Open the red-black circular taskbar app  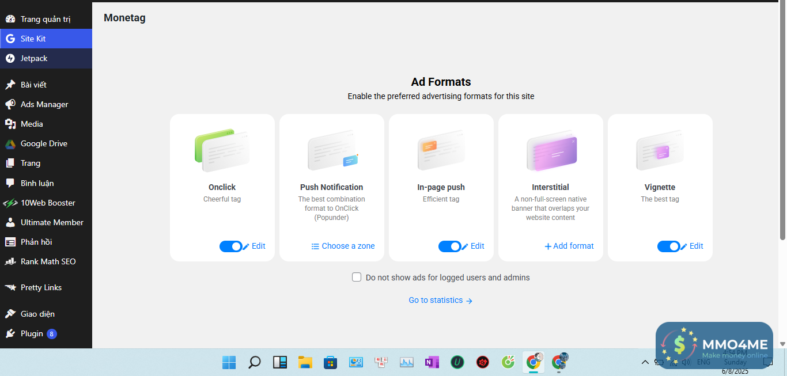(482, 362)
